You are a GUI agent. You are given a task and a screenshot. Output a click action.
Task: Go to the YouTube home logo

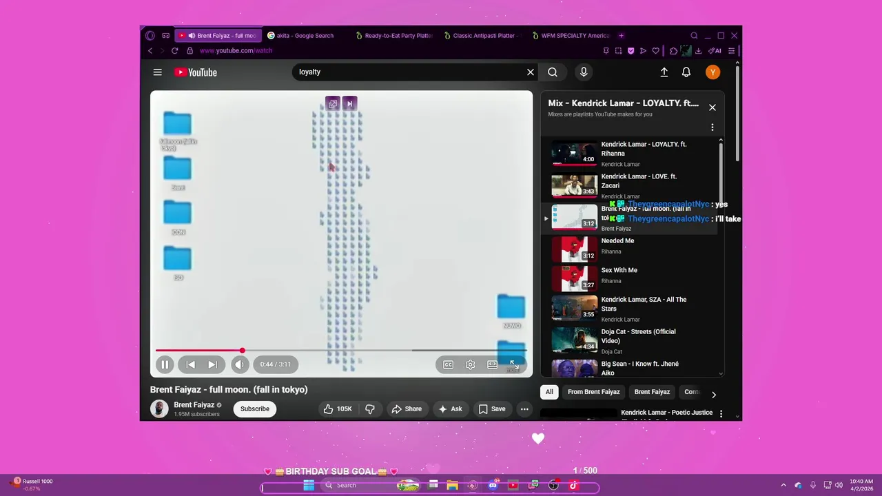(195, 72)
